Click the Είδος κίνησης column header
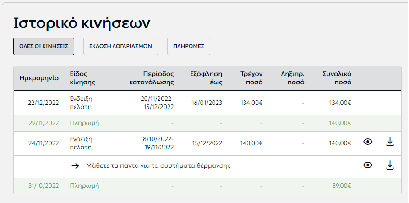 pos(82,78)
